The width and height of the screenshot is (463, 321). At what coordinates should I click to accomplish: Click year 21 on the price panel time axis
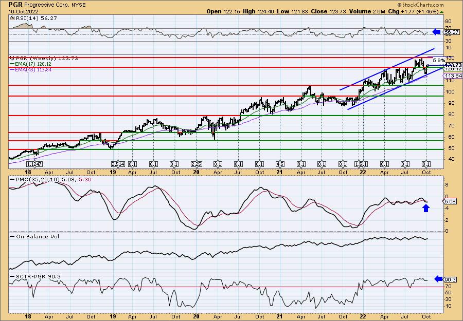279,173
